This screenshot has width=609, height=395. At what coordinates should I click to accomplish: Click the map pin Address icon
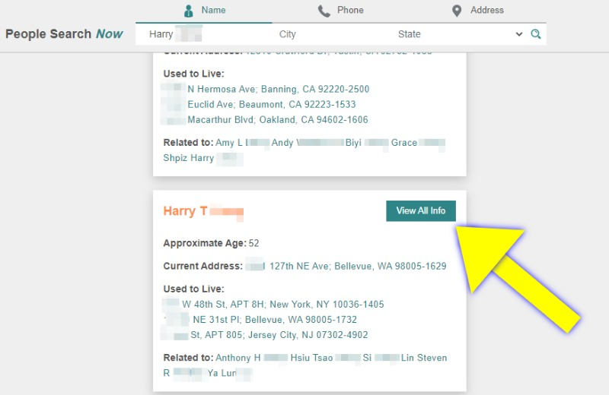click(457, 11)
